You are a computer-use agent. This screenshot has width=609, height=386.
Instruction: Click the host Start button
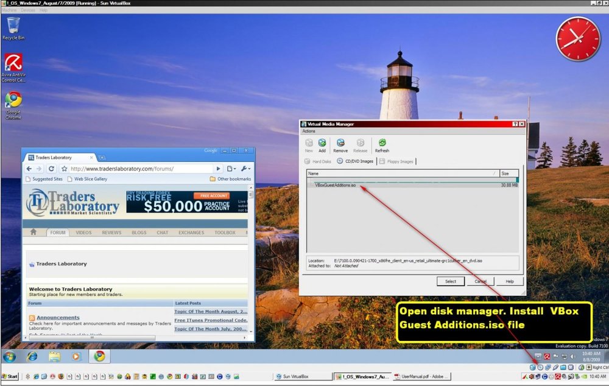tap(10, 376)
